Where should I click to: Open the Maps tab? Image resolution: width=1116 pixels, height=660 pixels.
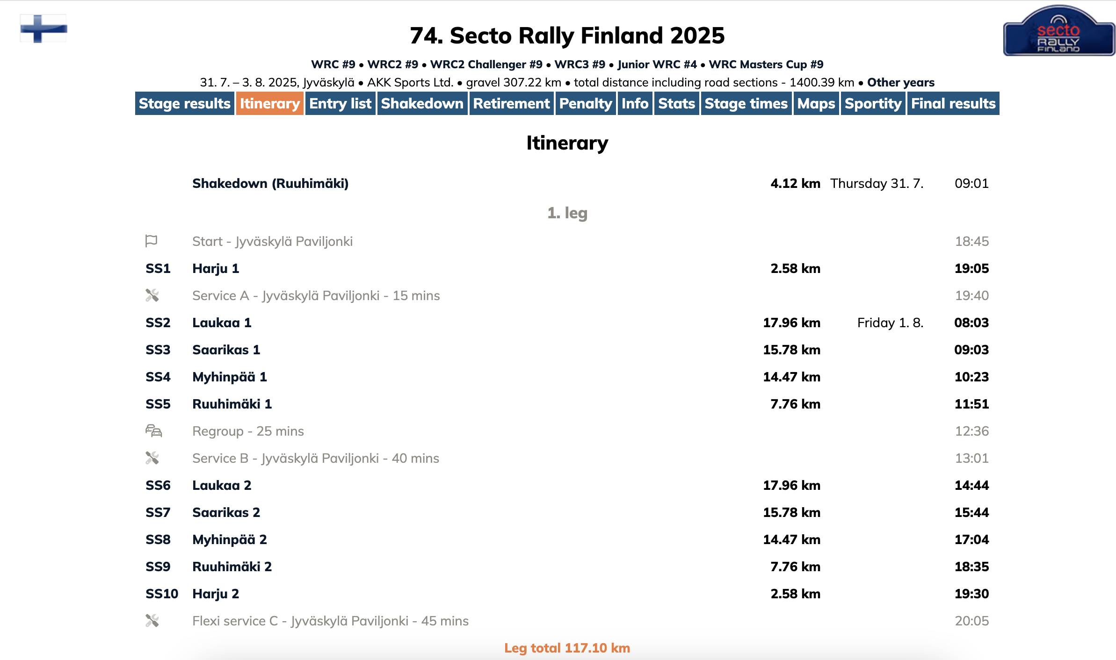point(816,103)
